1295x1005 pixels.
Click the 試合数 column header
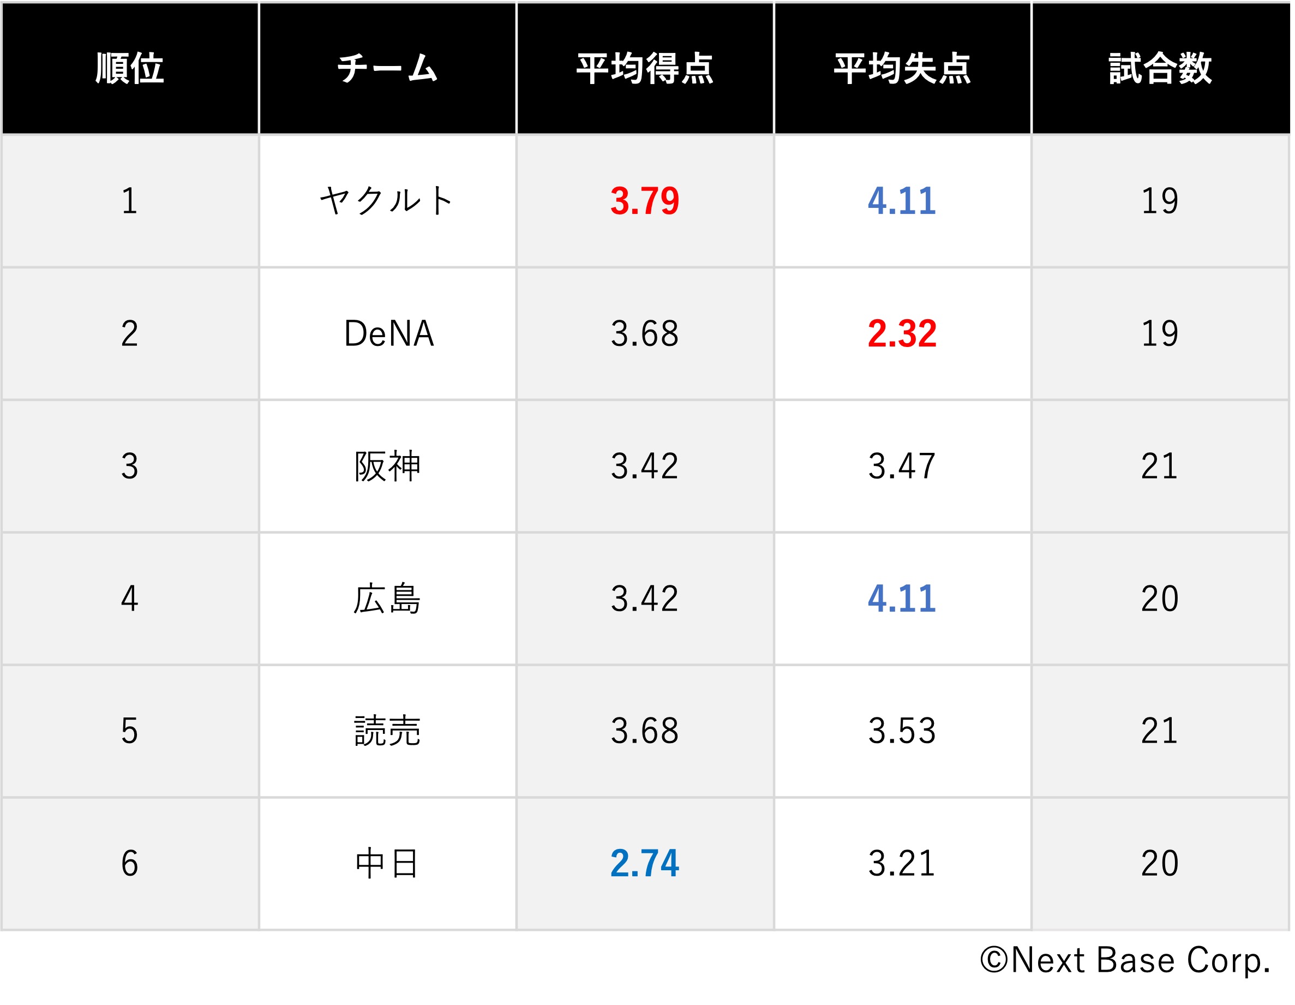(1160, 68)
